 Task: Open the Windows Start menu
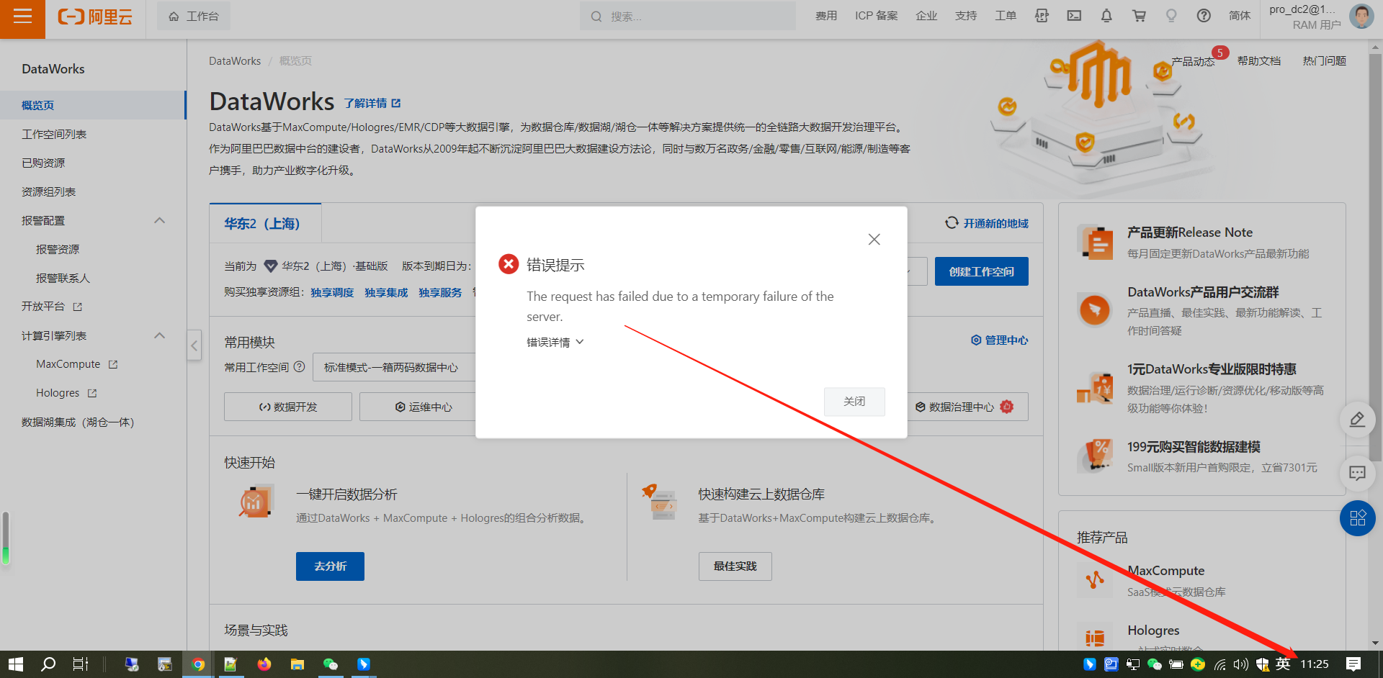(x=16, y=664)
